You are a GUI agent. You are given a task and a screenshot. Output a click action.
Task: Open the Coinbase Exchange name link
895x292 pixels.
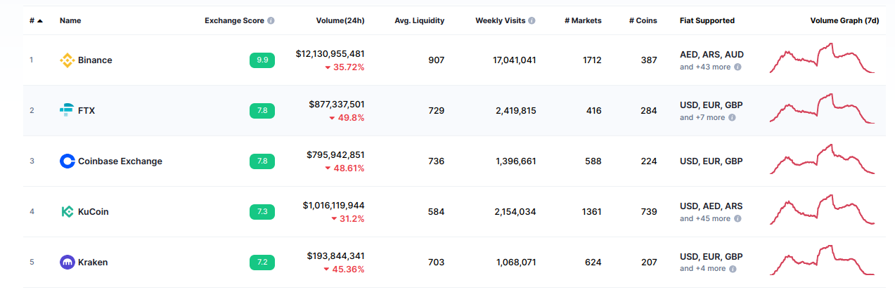tap(120, 161)
